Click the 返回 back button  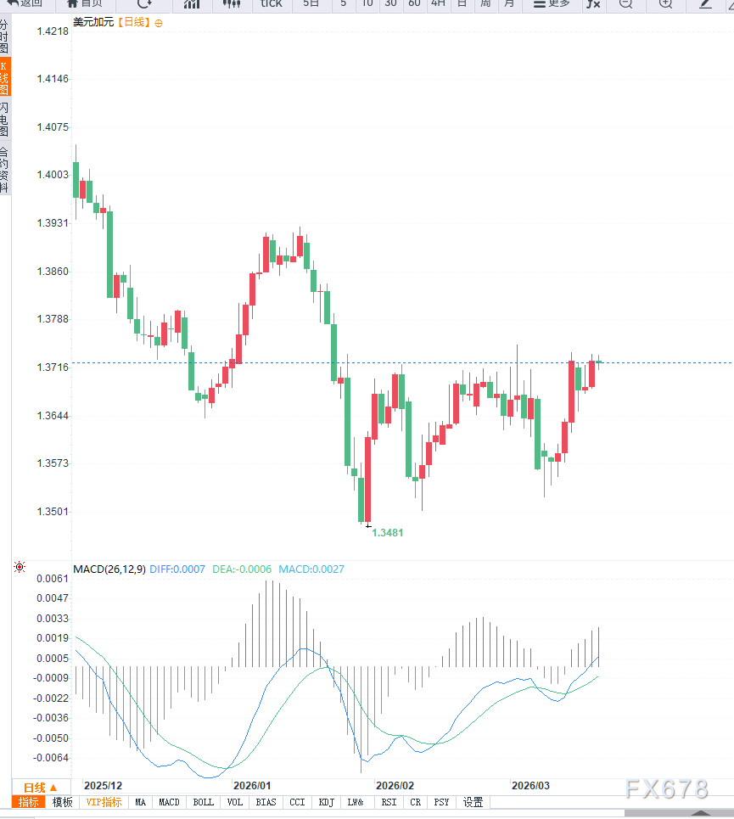click(x=25, y=4)
